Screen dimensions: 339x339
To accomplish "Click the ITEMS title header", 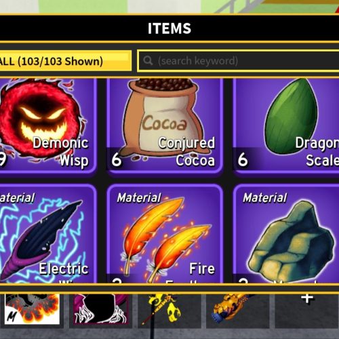I will click(169, 28).
